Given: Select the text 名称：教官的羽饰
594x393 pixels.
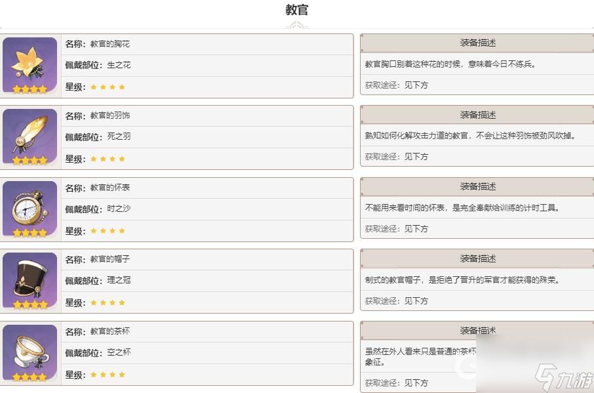Looking at the screenshot, I should 97,115.
